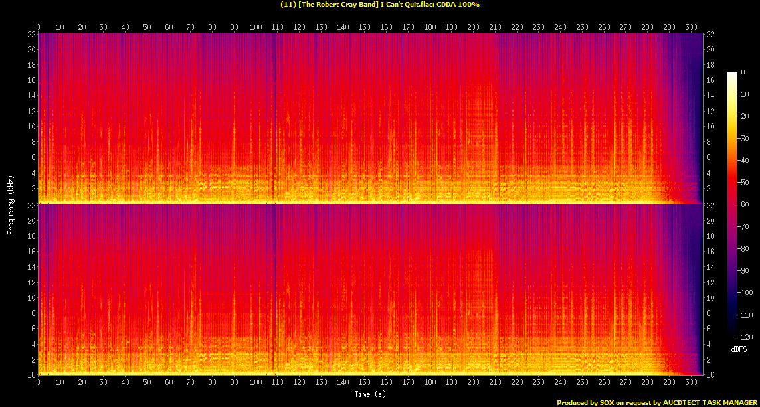Select the white top of the dBFS color bar
The image size is (760, 407).
tap(732, 74)
